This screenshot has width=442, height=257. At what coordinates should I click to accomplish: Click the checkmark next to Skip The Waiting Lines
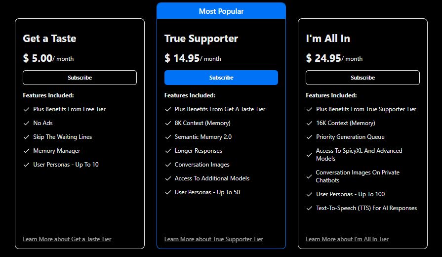[26, 137]
